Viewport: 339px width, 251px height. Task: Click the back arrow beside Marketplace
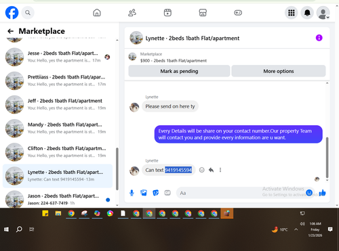coord(10,31)
